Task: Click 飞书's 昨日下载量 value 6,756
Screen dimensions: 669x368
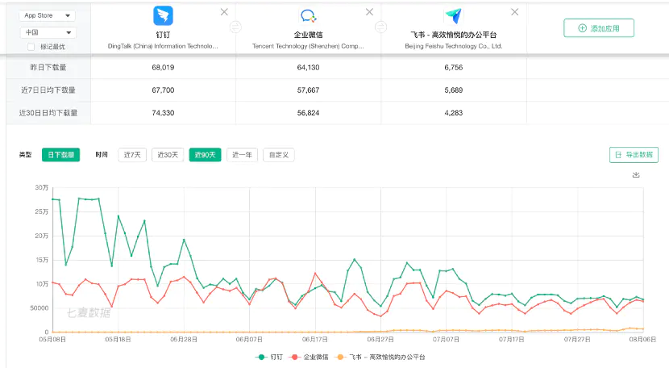Action: (454, 68)
